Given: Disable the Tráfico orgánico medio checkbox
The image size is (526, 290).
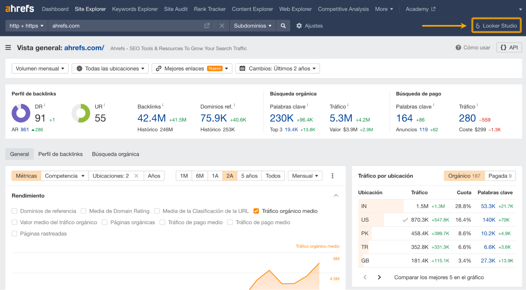Looking at the screenshot, I should pos(256,211).
